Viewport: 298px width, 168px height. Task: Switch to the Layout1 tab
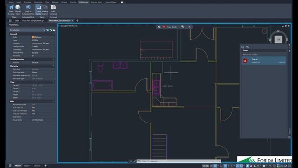(27, 166)
